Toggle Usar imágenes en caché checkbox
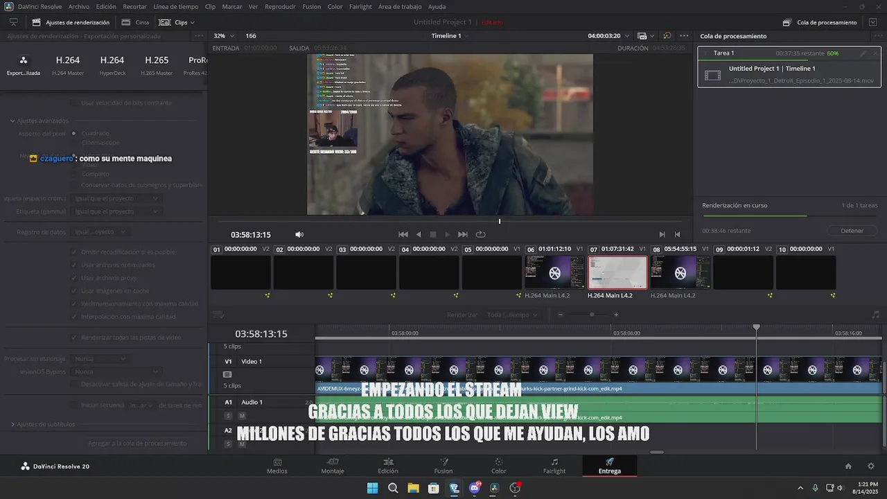Image resolution: width=887 pixels, height=499 pixels. [74, 291]
